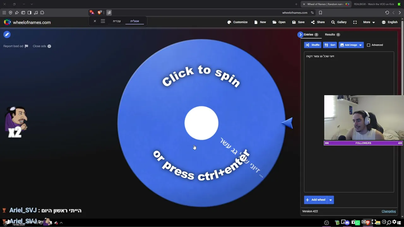Enable the Advanced checkbox

(368, 45)
